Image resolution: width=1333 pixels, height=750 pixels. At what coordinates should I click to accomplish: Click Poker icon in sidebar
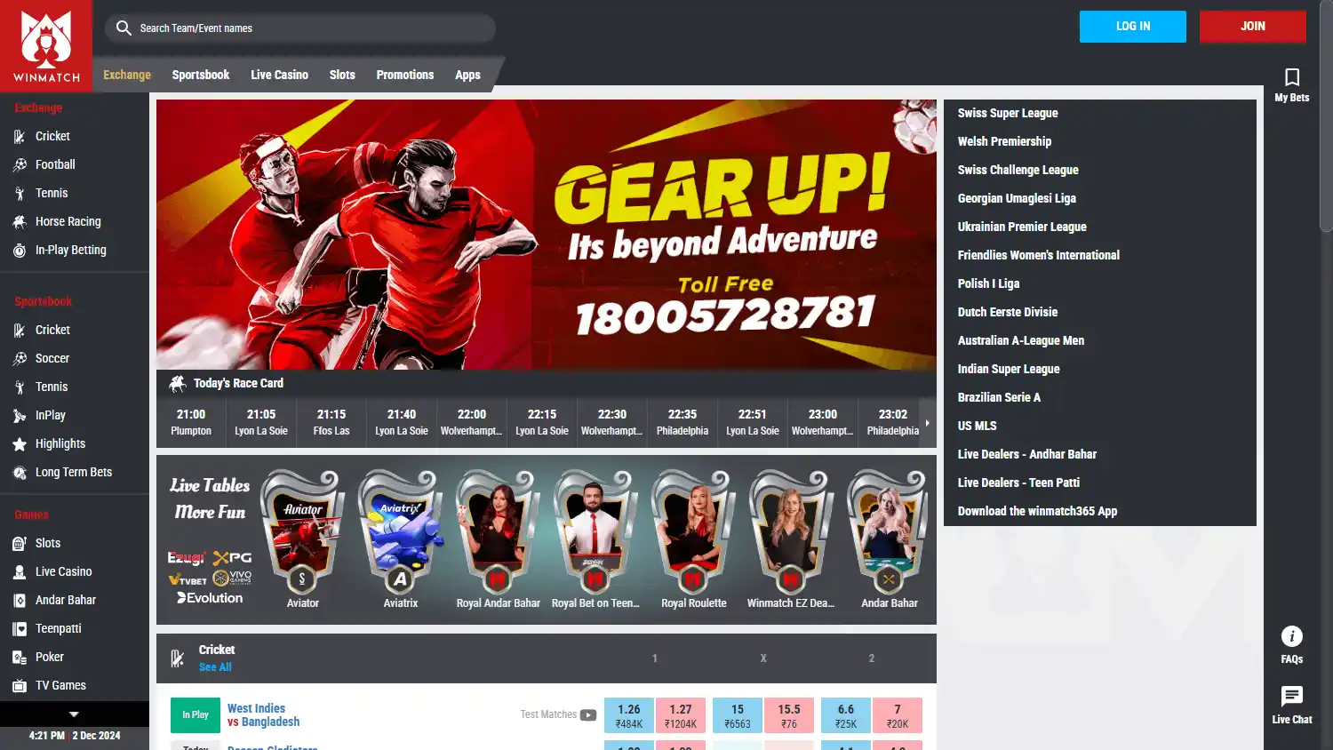(x=20, y=658)
